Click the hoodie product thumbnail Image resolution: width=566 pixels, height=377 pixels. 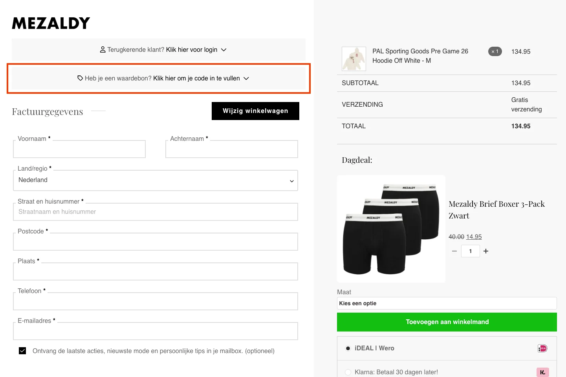click(354, 59)
